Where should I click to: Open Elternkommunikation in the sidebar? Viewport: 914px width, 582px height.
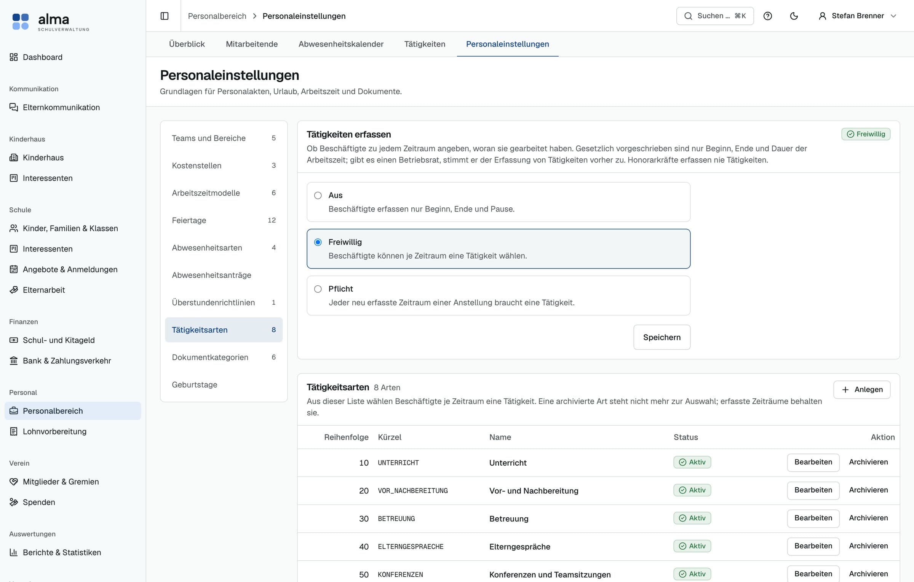pyautogui.click(x=73, y=107)
